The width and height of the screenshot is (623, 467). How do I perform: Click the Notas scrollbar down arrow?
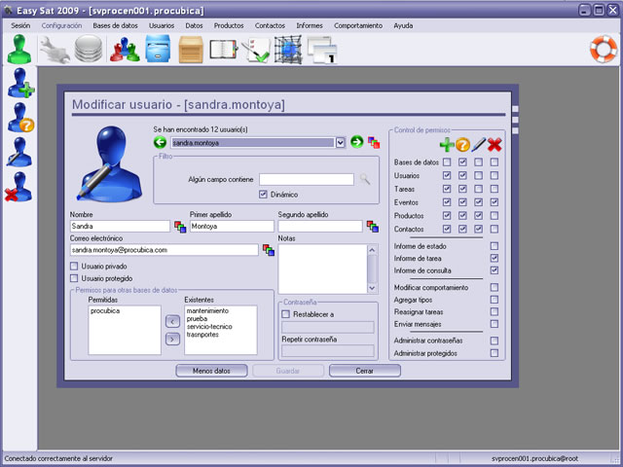point(372,288)
